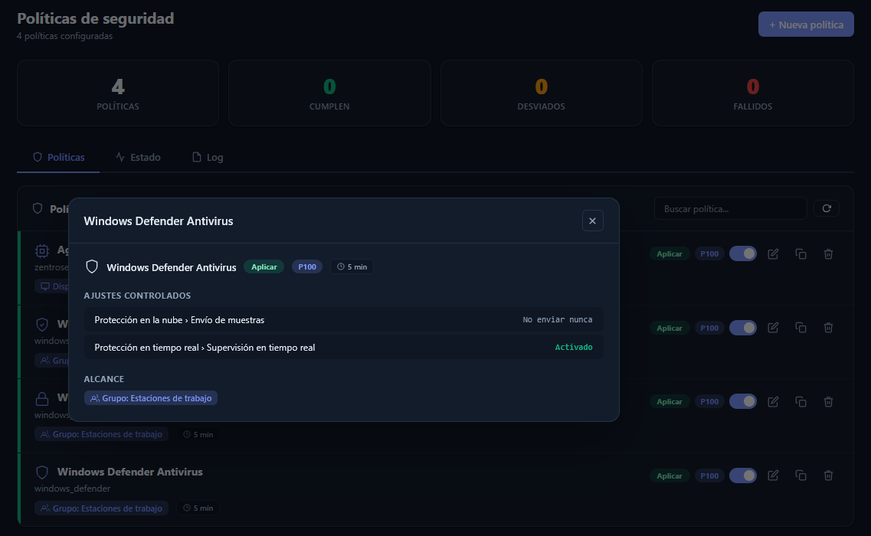This screenshot has height=536, width=871.
Task: Duplicate the bottom Windows Defender Antivirus policy
Action: coord(801,476)
